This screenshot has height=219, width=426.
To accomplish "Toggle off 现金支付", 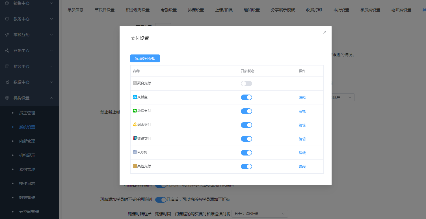I will click(x=246, y=125).
